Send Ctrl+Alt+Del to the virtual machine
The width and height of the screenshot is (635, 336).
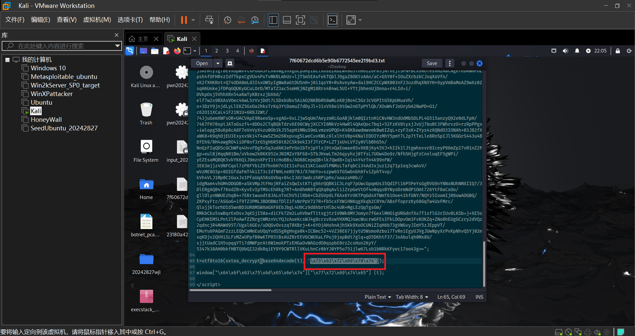pyautogui.click(x=209, y=20)
